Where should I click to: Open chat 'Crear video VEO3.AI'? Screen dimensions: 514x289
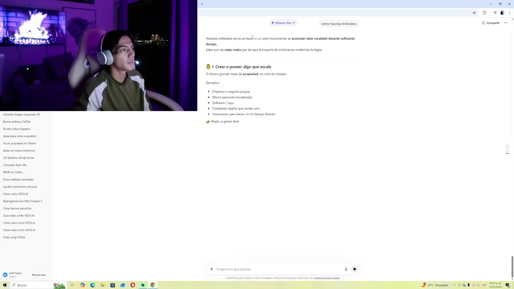16,194
